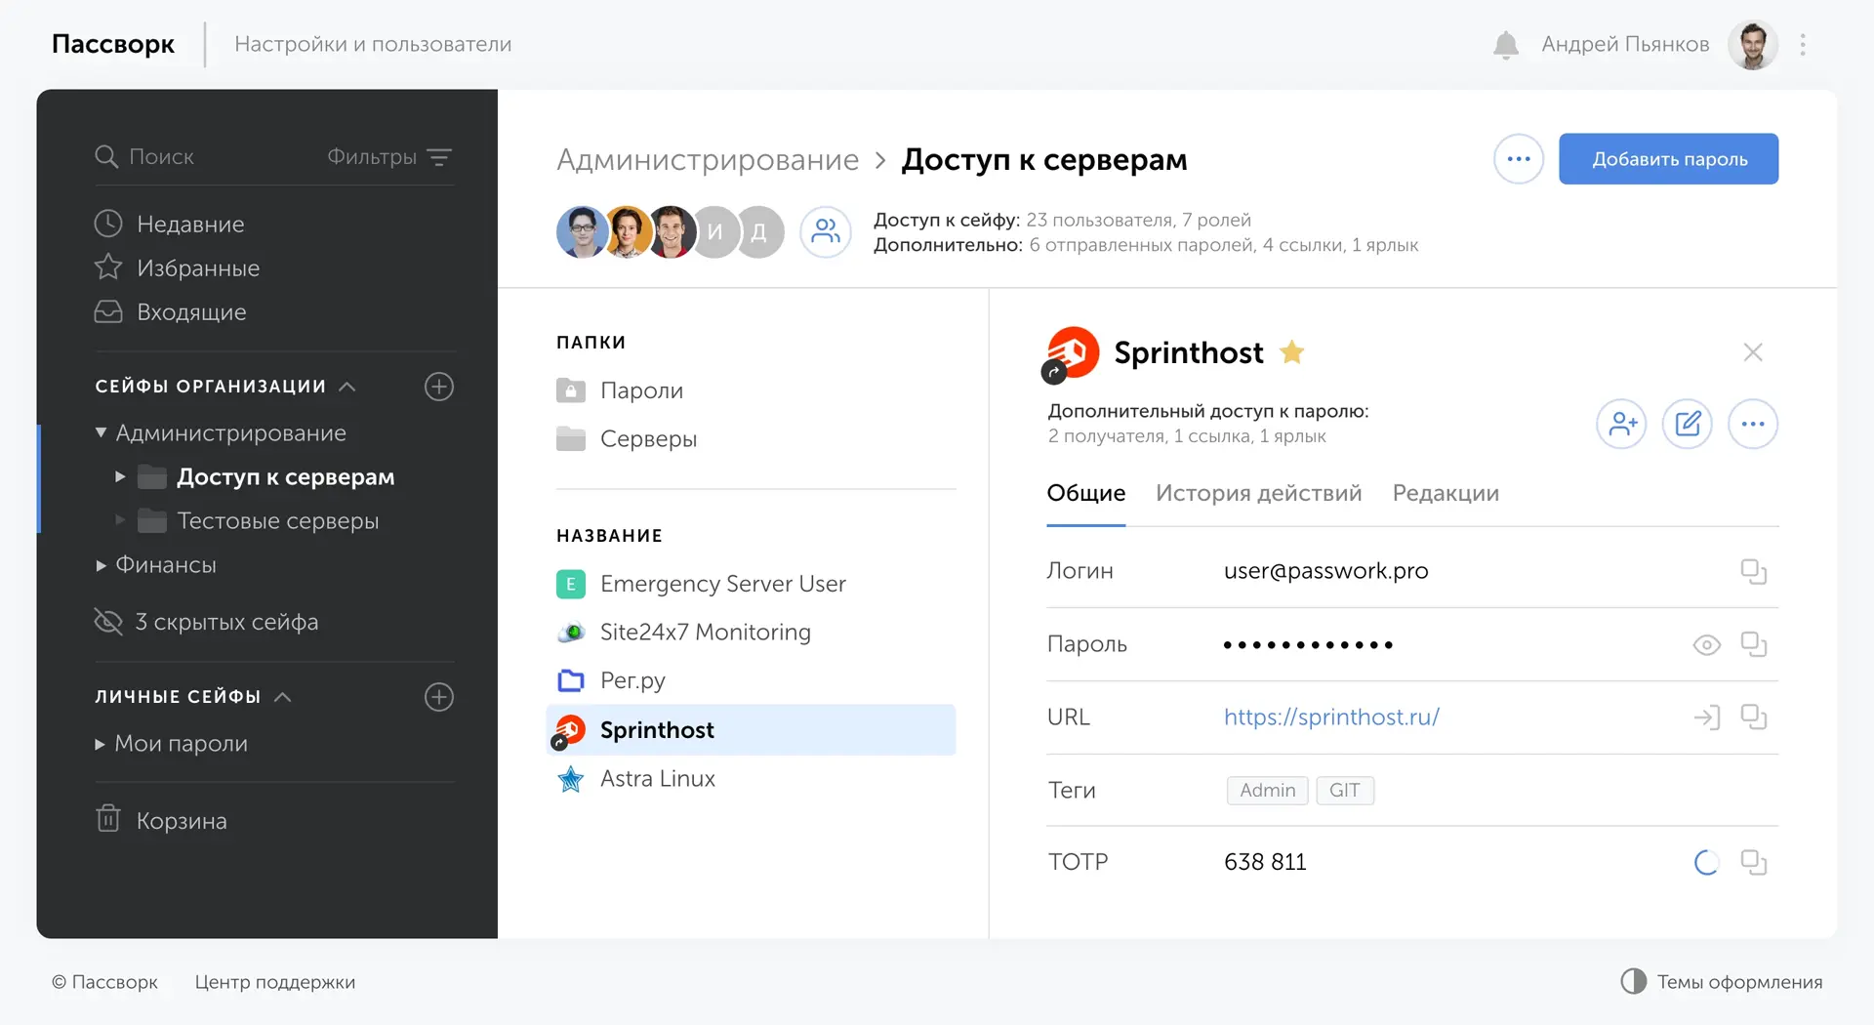Image resolution: width=1874 pixels, height=1025 pixels.
Task: Unstar Sprinthost from favorites
Action: [1292, 352]
